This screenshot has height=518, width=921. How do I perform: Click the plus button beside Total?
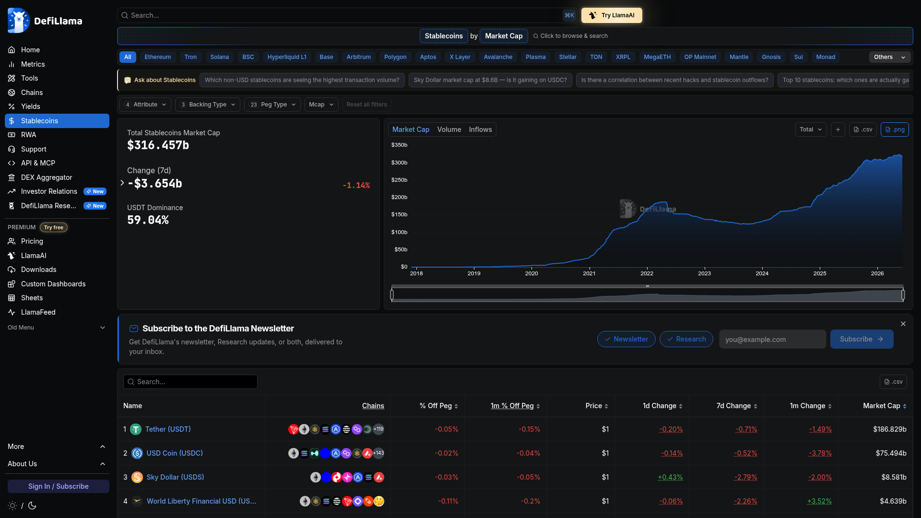pyautogui.click(x=838, y=129)
